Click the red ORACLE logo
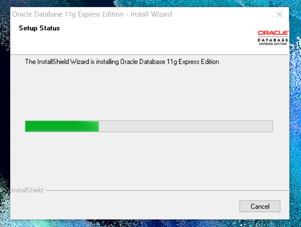The image size is (301, 227). coord(273,33)
